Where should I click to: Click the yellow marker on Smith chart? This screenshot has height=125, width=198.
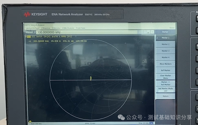pos(91,78)
